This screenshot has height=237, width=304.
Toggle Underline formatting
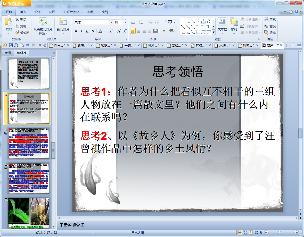(x=87, y=31)
